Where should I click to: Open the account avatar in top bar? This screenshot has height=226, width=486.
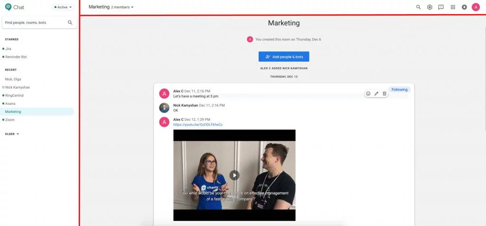pos(476,7)
